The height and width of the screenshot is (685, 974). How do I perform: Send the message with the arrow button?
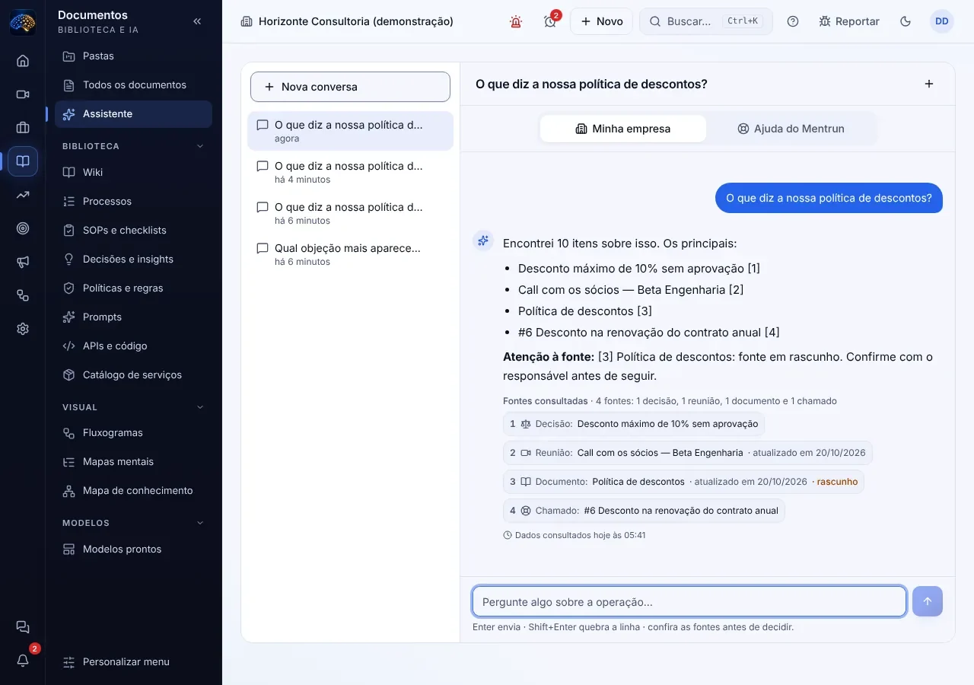pyautogui.click(x=928, y=601)
